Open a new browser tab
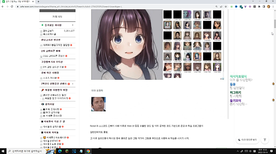 coord(38,2)
